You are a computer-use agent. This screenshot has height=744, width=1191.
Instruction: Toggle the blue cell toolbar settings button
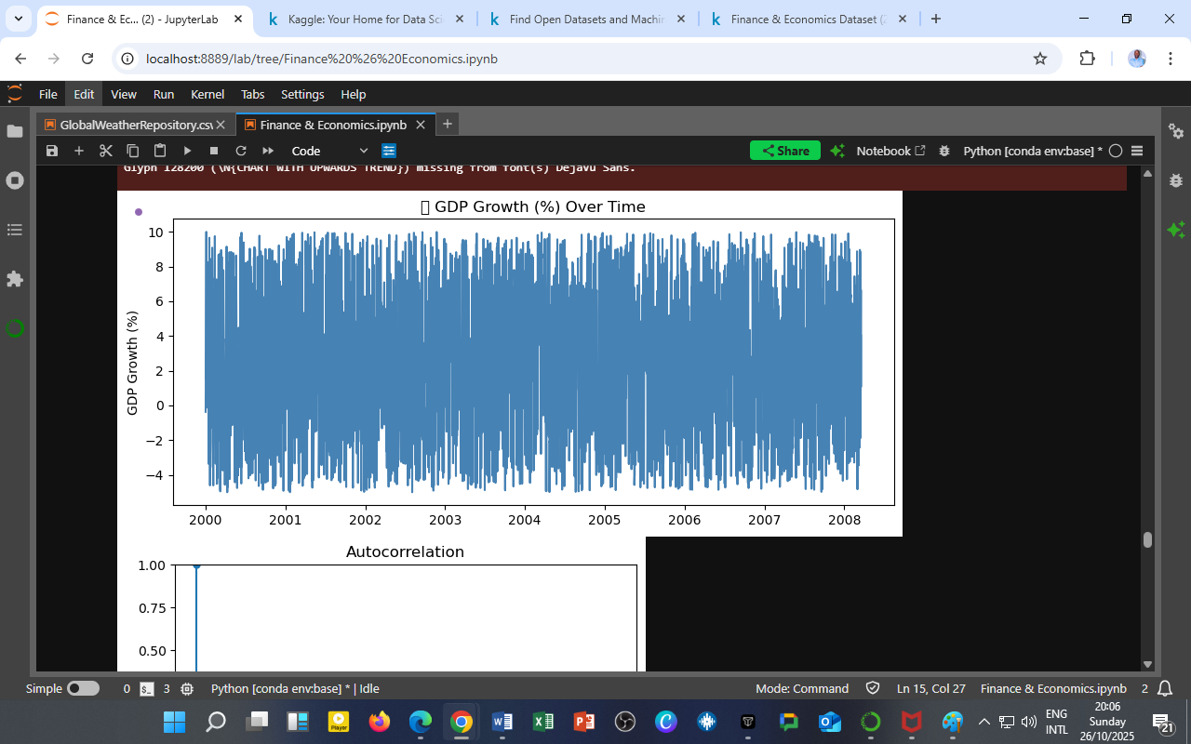(x=389, y=151)
